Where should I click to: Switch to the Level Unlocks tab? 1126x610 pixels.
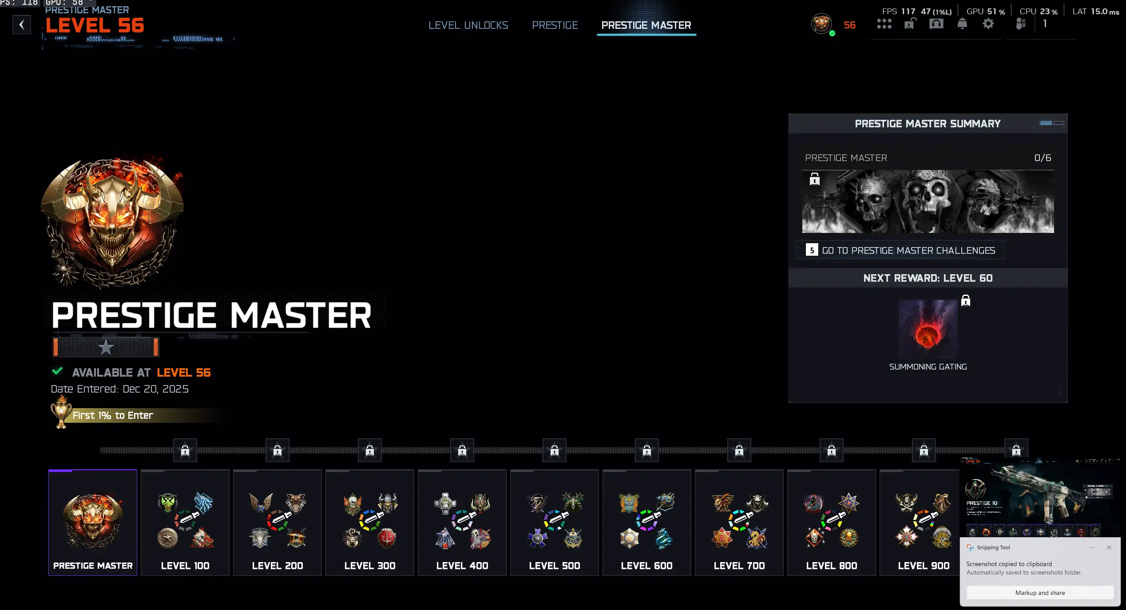click(468, 25)
